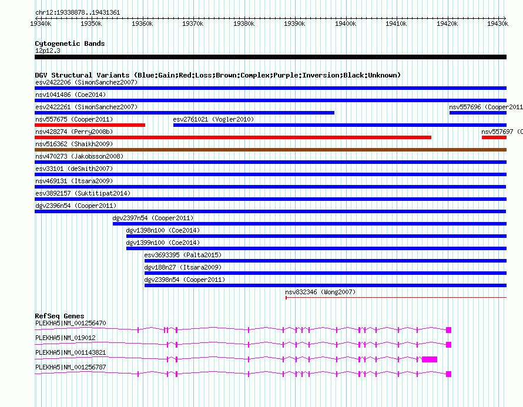This screenshot has width=523, height=407.
Task: Open variant esv2422206 (SimonSanchez2007) label
Action: tap(86, 82)
